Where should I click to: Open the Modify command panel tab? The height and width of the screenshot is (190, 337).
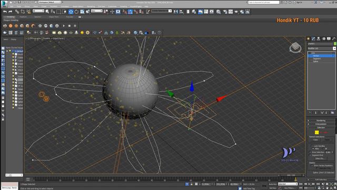[x=314, y=39]
